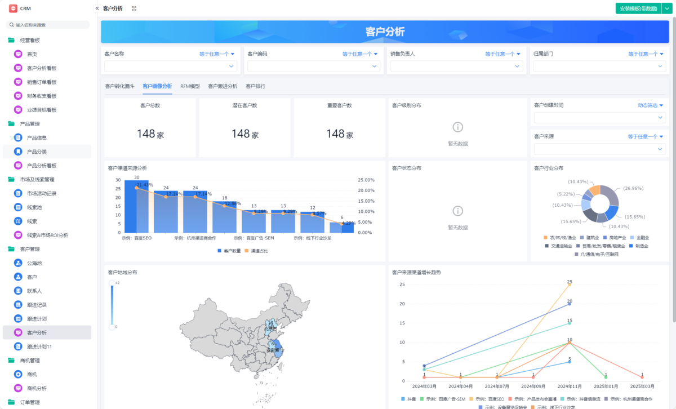Open 产品信息 via its document icon
The width and height of the screenshot is (676, 409).
pyautogui.click(x=18, y=137)
